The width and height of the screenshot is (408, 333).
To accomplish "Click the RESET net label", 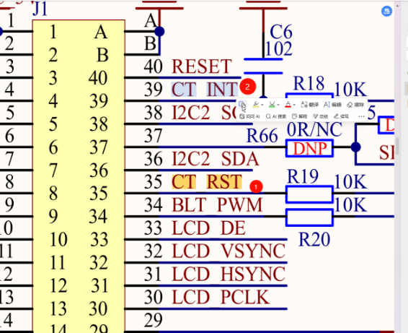I will coord(202,66).
